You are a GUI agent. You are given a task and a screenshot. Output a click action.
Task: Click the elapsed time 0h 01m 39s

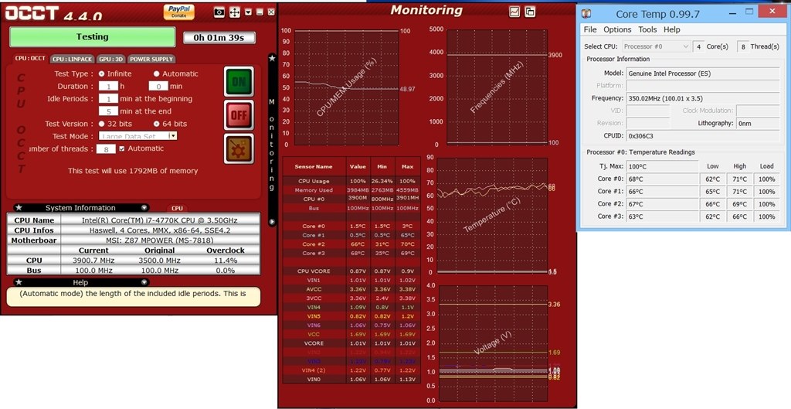219,38
